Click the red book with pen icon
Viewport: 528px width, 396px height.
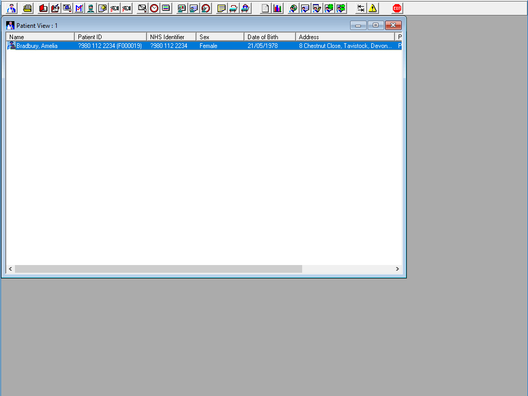(x=55, y=8)
